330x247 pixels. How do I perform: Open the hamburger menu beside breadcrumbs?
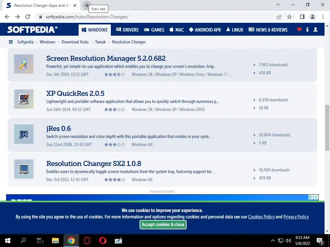click(11, 42)
